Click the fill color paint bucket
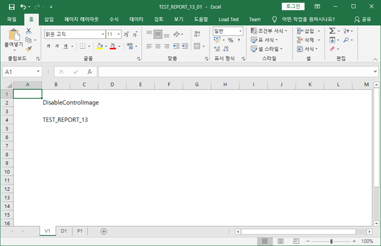The height and width of the screenshot is (246, 381). (x=99, y=46)
